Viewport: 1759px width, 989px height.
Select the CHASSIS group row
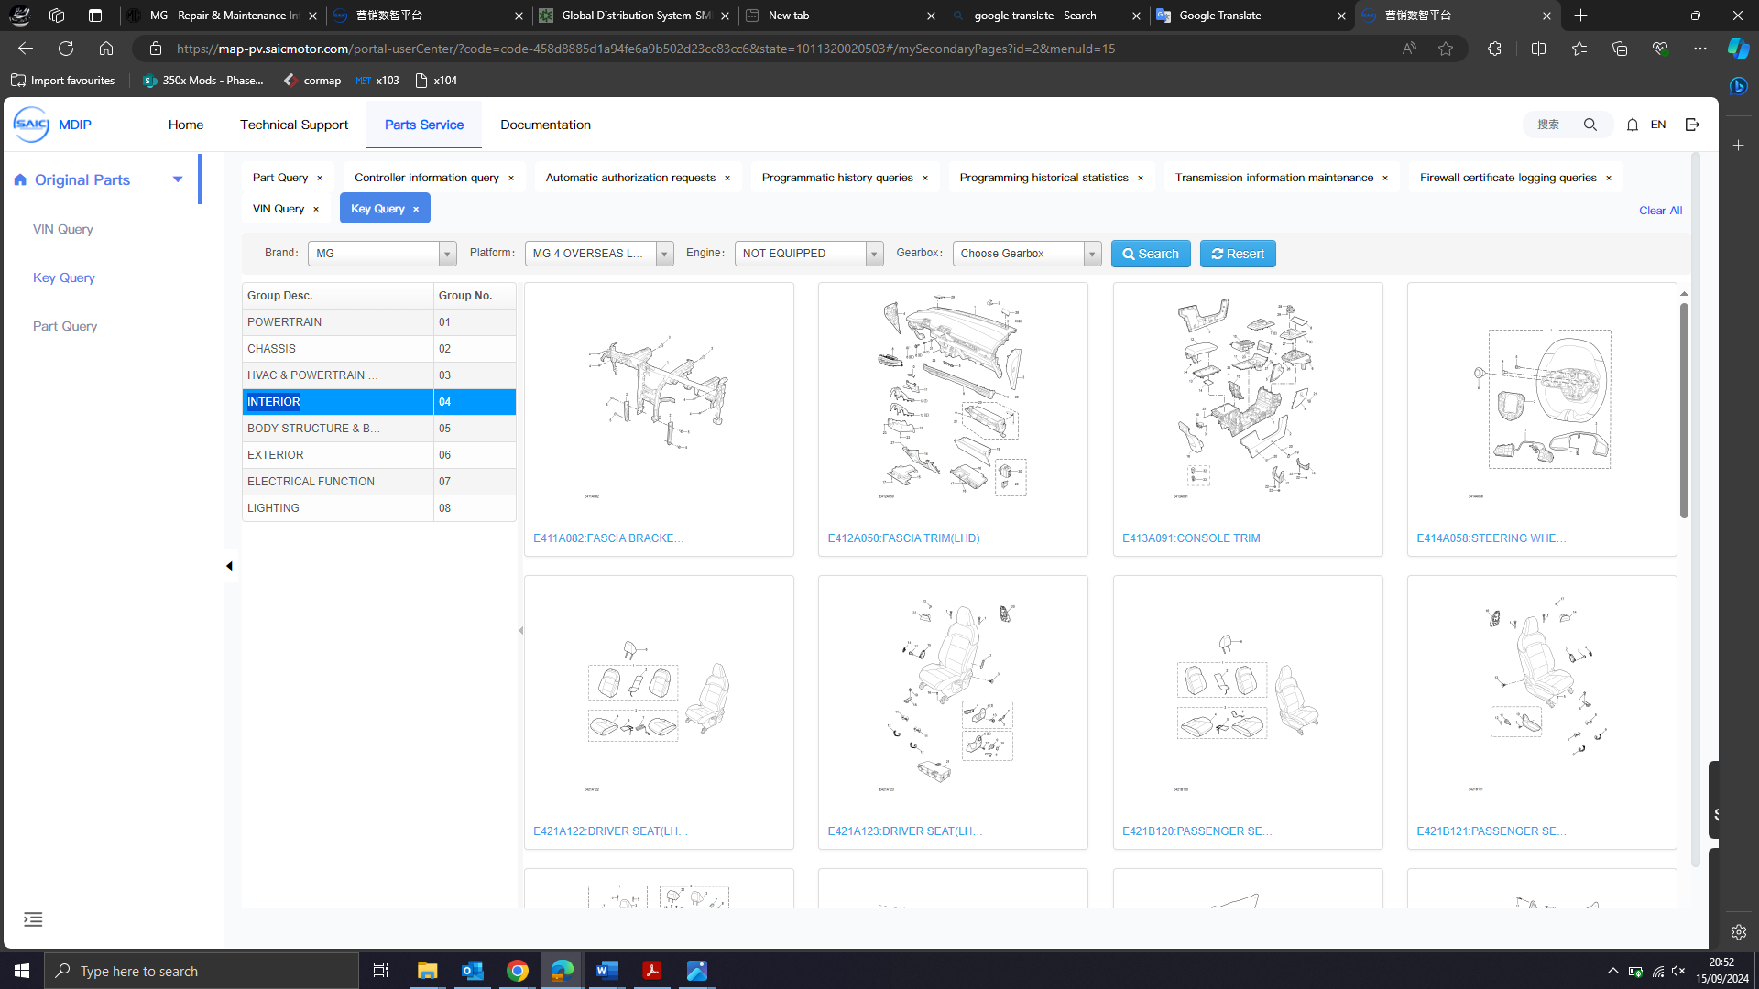coord(379,349)
